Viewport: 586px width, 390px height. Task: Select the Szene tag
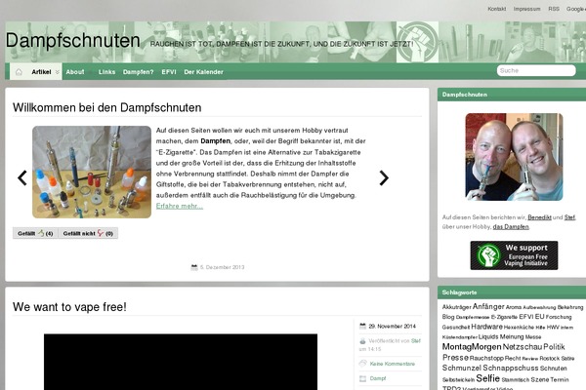(x=540, y=379)
